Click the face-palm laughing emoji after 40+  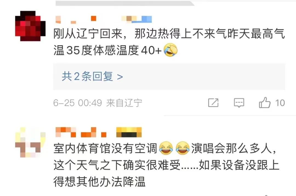[170, 50]
